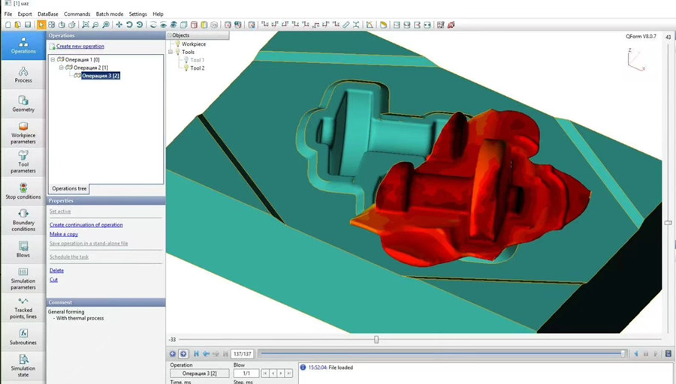Toggle Tool 2 visibility bulb
This screenshot has height=384, width=676.
(186, 68)
